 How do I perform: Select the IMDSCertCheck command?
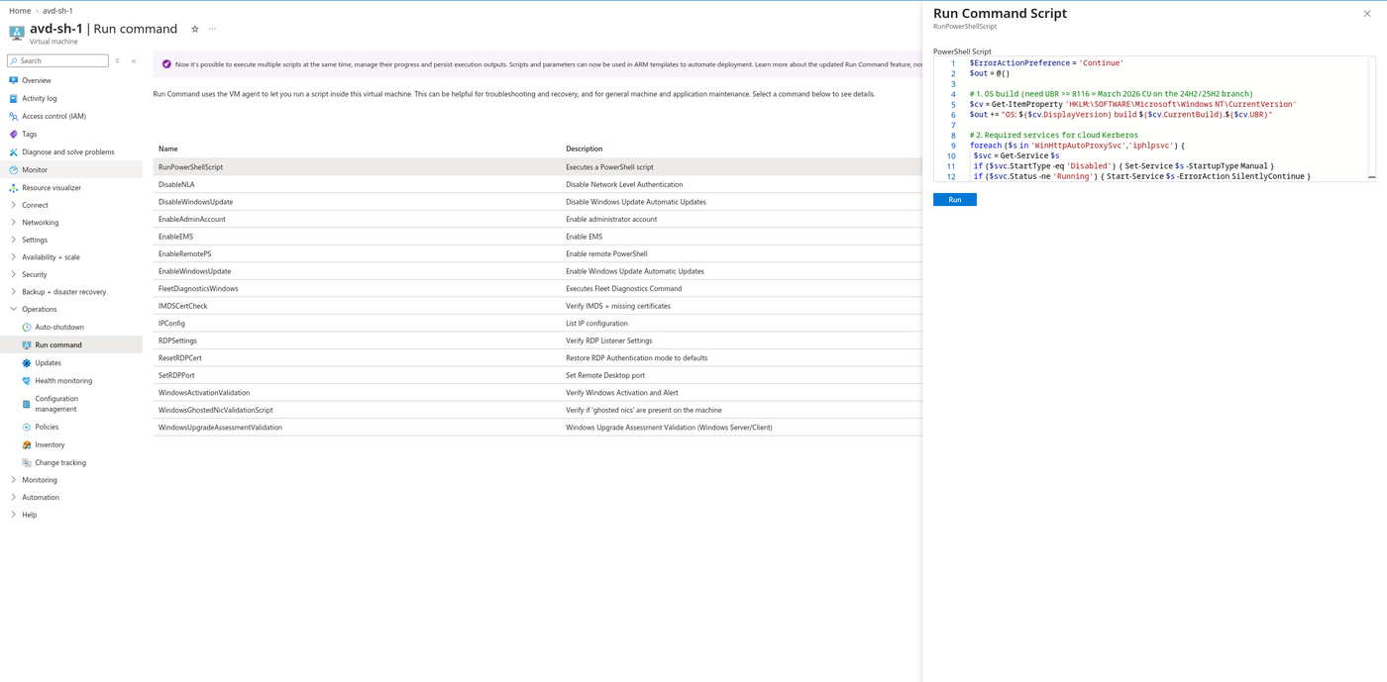click(537, 306)
